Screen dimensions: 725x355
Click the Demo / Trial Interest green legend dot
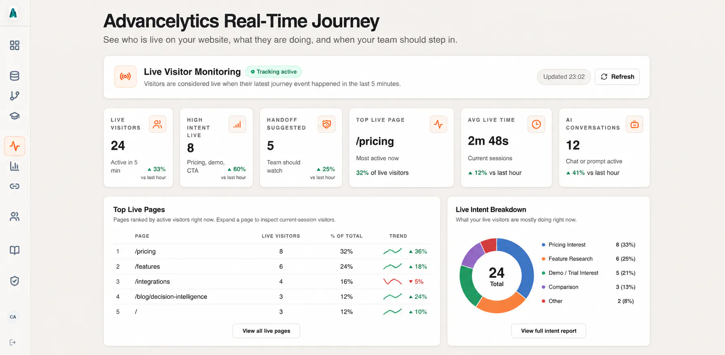tap(543, 273)
